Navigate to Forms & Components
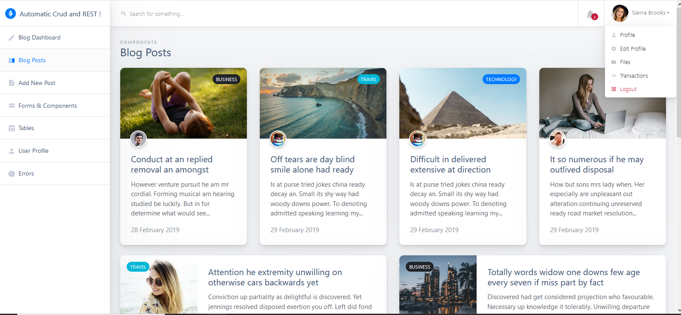The image size is (681, 315). coord(55,106)
